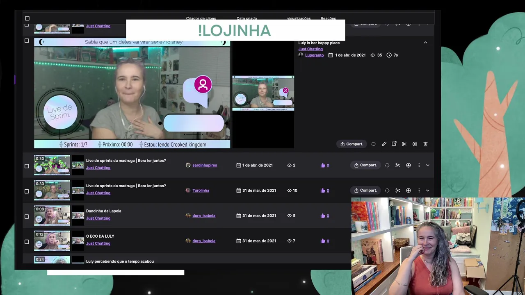Select the O ECO DA LULY checkbox
This screenshot has height=295, width=525.
(x=27, y=242)
